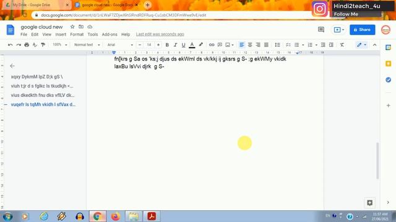Image resolution: width=396 pixels, height=222 pixels.
Task: Jump to outline heading 'vuqefr ls tqMh'
Action: 43,104
